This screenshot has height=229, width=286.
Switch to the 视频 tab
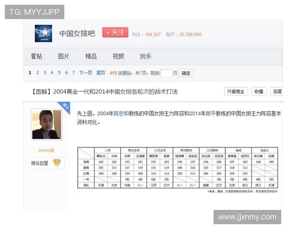[118, 56]
